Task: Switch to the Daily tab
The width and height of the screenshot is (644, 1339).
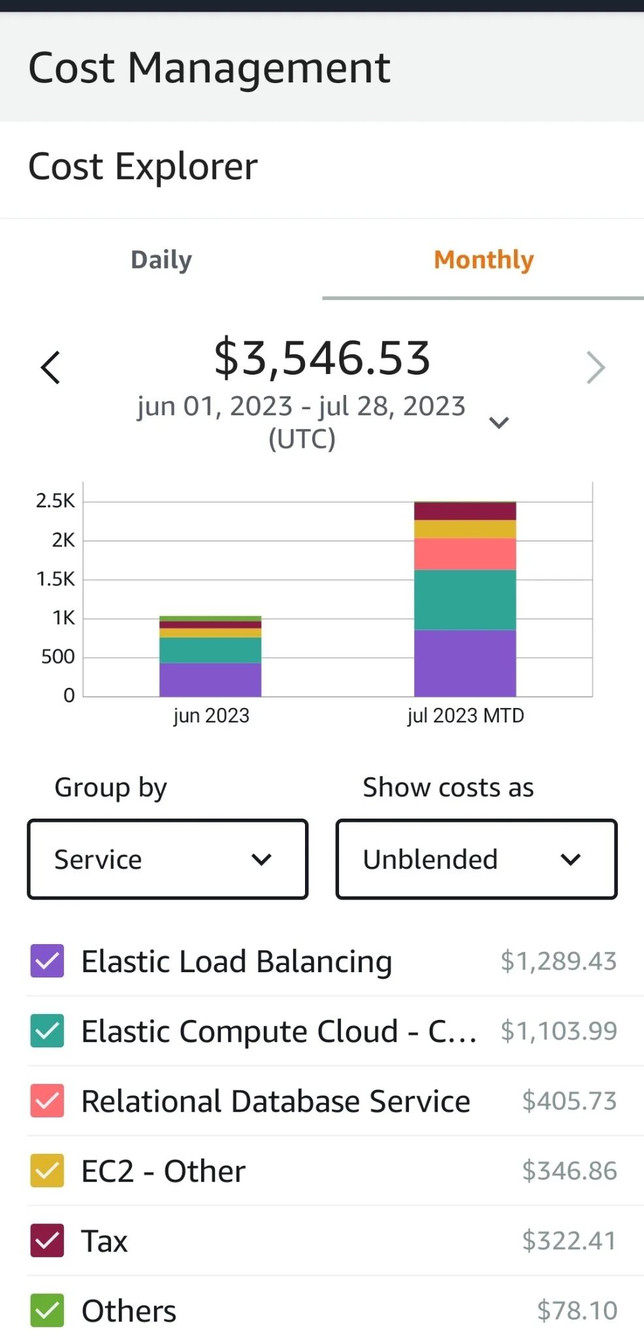Action: tap(161, 260)
